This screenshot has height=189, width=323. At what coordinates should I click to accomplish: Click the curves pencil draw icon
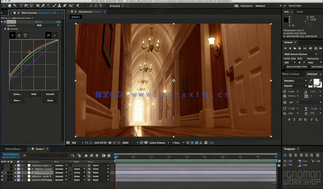click(55, 35)
